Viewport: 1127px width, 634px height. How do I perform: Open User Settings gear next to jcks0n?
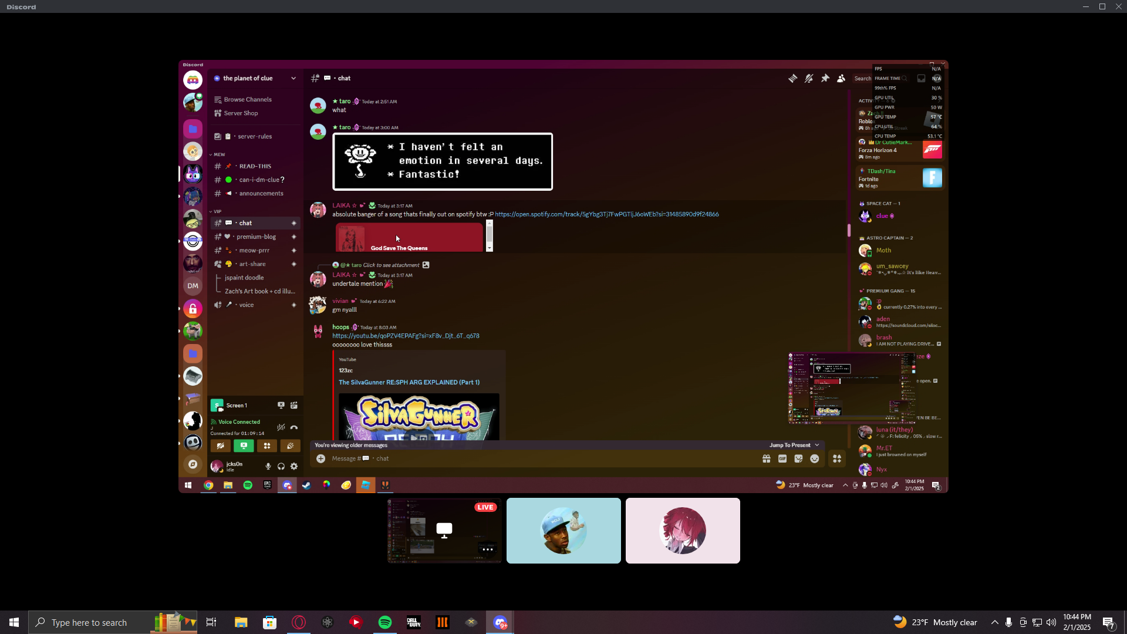pos(294,467)
